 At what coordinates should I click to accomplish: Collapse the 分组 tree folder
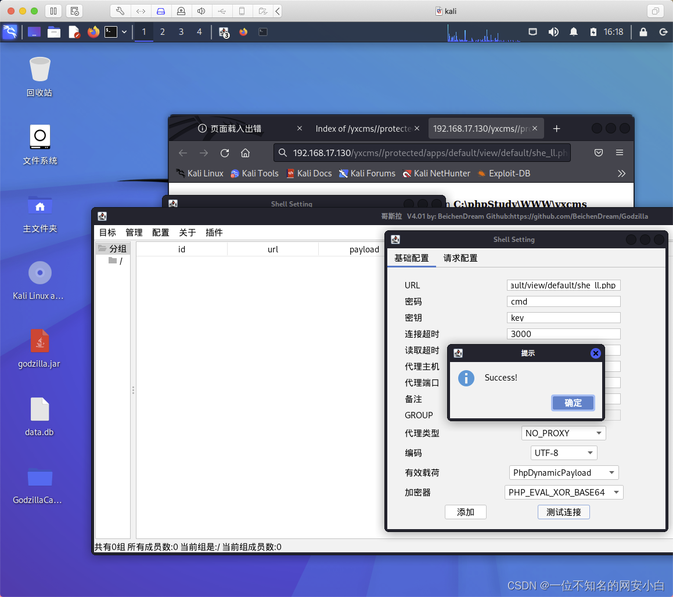tap(113, 248)
